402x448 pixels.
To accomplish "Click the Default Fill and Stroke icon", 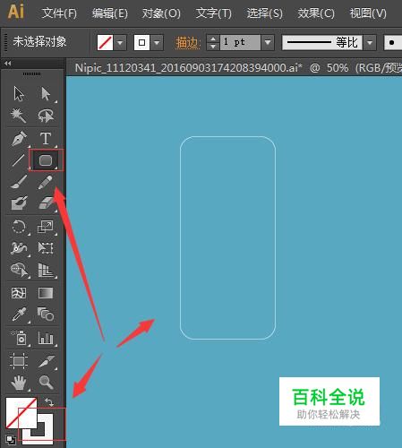I will click(x=11, y=439).
